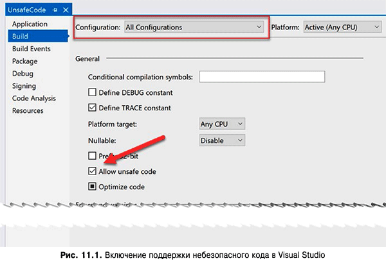Enable Define DEBUG constant checkbox

pos(92,92)
